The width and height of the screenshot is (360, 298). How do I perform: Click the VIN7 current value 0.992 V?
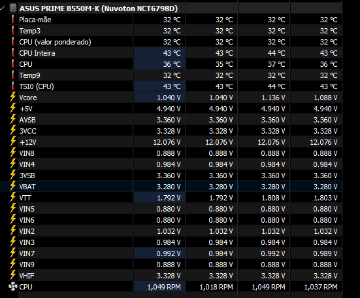coord(169,253)
